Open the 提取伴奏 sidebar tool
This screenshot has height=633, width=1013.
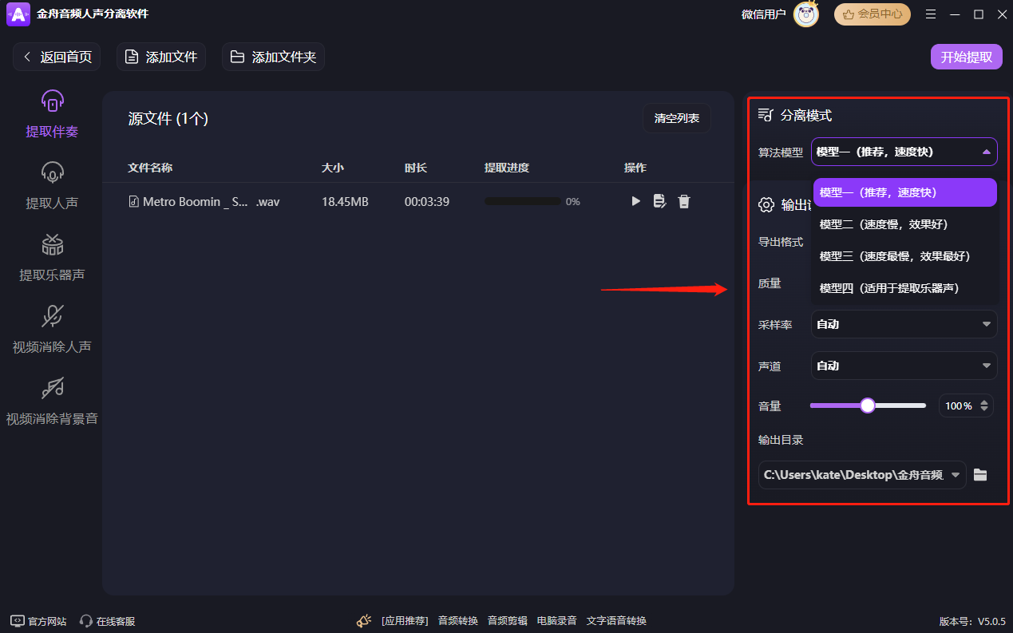(x=52, y=113)
